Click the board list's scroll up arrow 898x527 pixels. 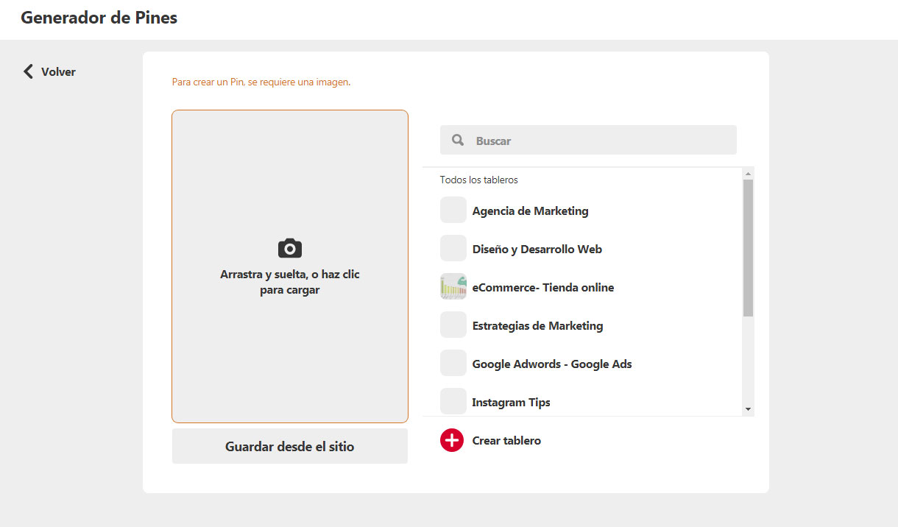tap(748, 174)
